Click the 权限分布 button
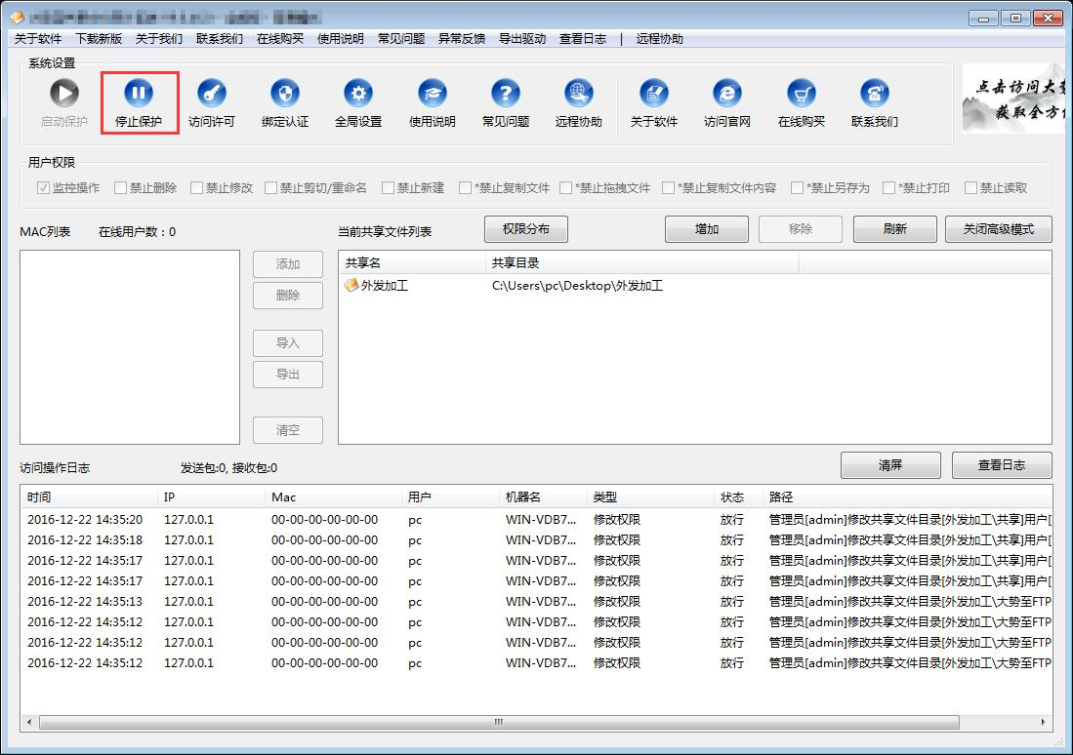Viewport: 1073px width, 755px height. point(526,229)
